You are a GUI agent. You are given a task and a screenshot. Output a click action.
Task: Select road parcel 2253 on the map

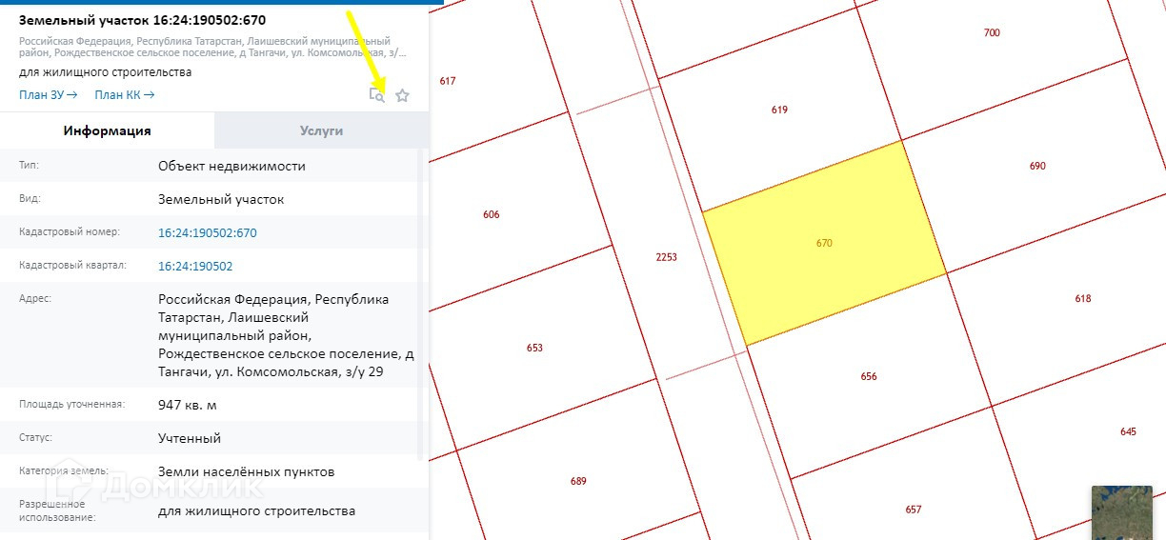pos(667,257)
